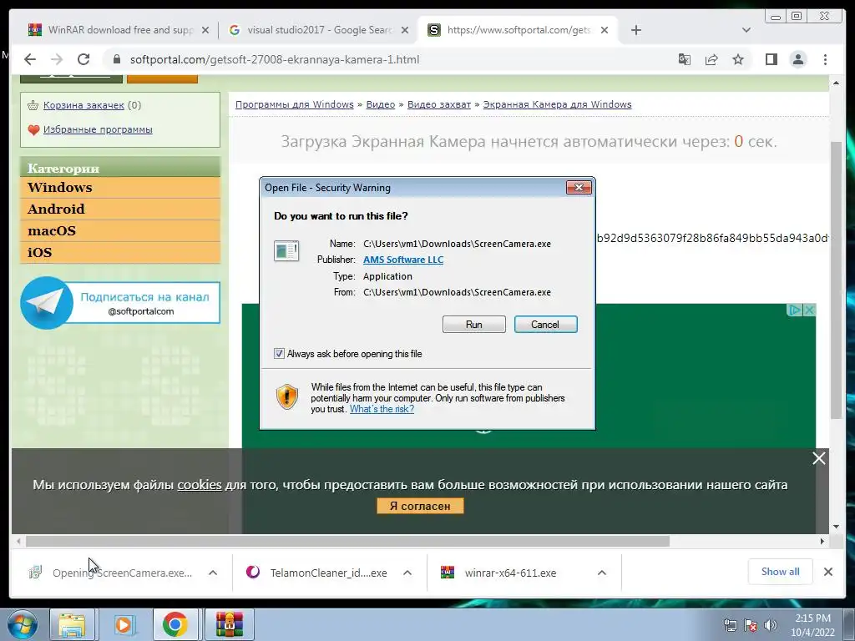Open the tab search dropdown arrow
Image resolution: width=855 pixels, height=641 pixels.
tap(746, 31)
